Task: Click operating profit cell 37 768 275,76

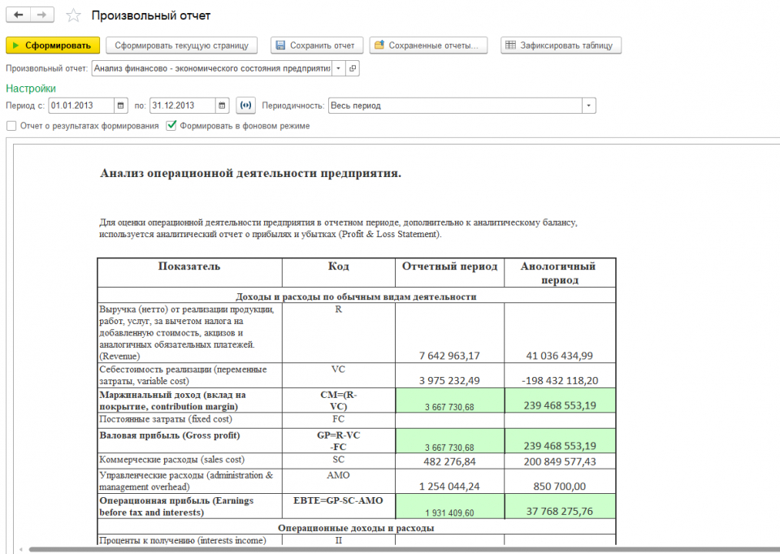Action: click(560, 506)
